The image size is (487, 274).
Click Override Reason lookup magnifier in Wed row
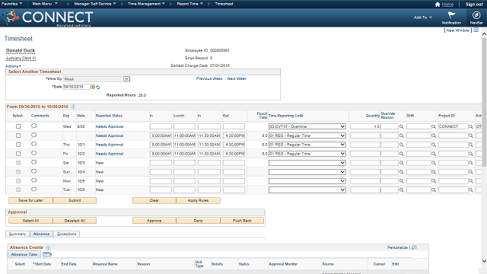(401, 127)
